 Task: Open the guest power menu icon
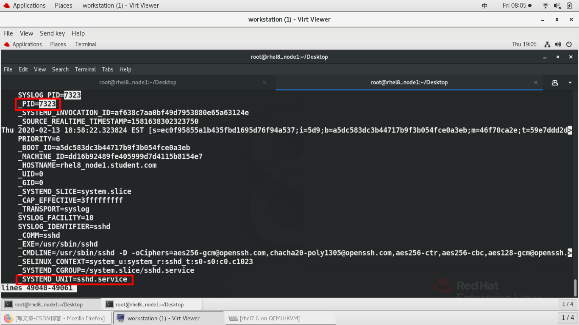[569, 44]
